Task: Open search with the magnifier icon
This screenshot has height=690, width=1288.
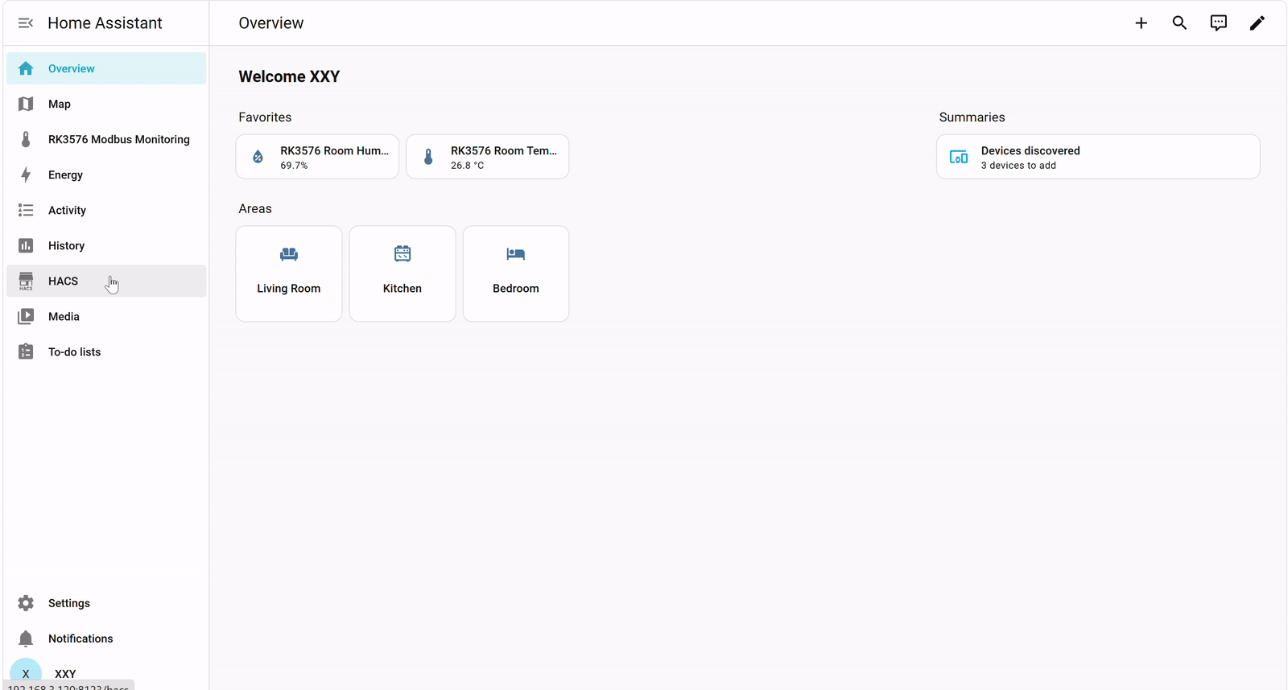Action: [1179, 23]
